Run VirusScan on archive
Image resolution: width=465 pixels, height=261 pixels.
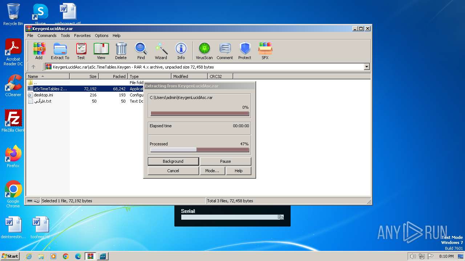204,51
